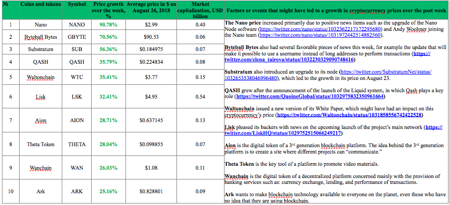449x205 pixels.
Task: Select the 'QASH' coin name cell
Action: 41,62
